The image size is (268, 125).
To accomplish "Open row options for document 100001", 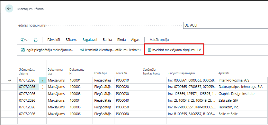I will coord(43,81).
